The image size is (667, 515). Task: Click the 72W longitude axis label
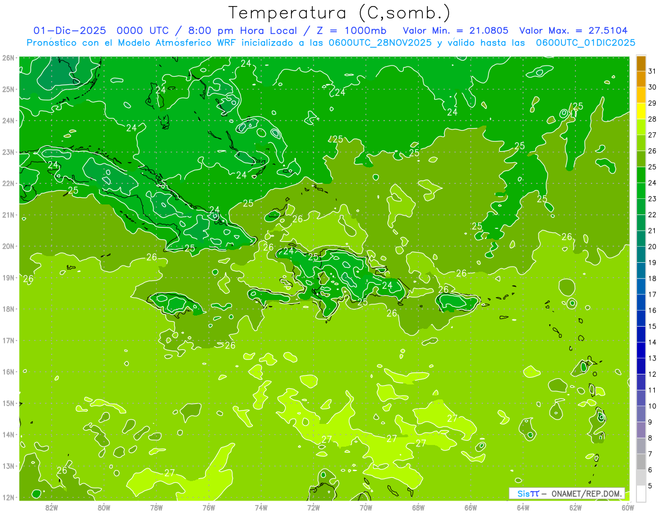click(313, 507)
